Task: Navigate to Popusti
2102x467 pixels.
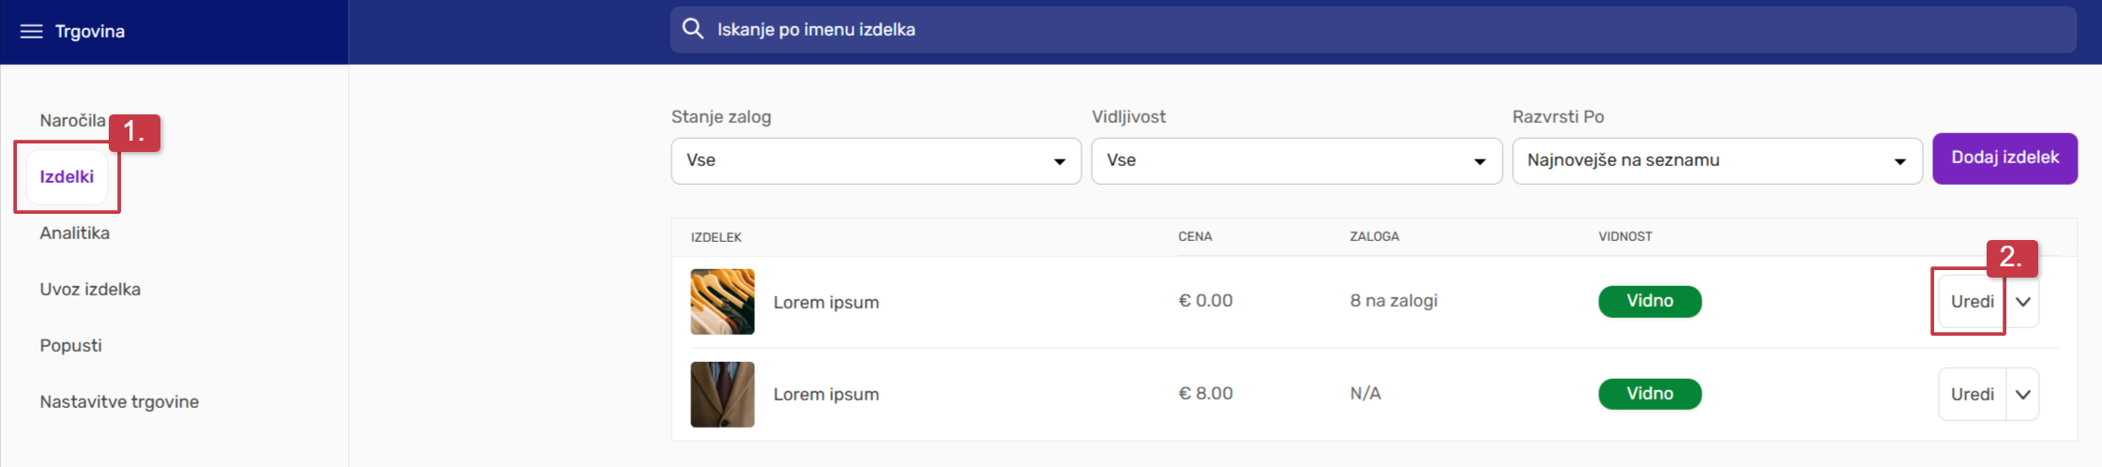Action: [70, 345]
